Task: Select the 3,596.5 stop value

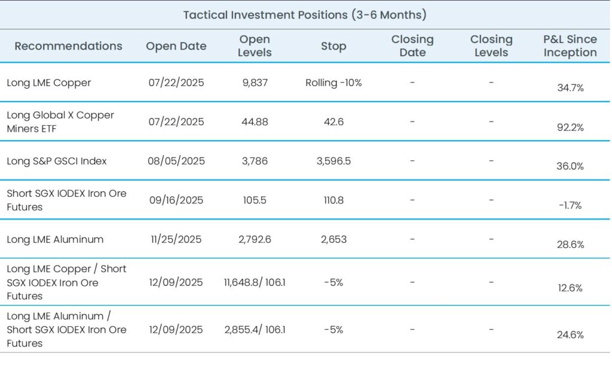Action: pyautogui.click(x=333, y=161)
